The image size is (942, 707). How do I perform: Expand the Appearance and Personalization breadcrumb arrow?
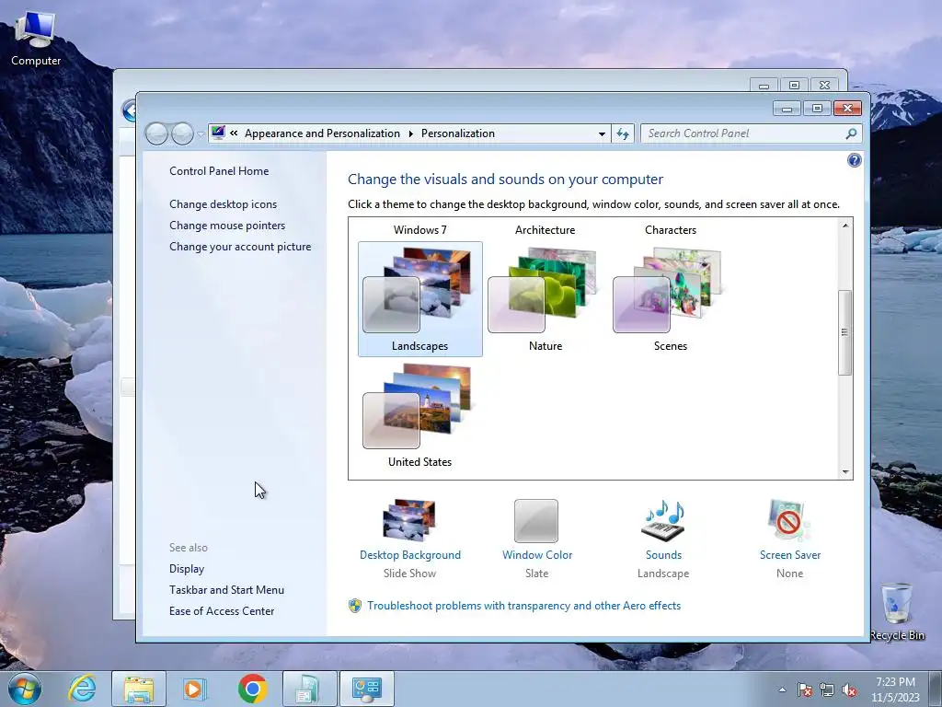[x=411, y=133]
